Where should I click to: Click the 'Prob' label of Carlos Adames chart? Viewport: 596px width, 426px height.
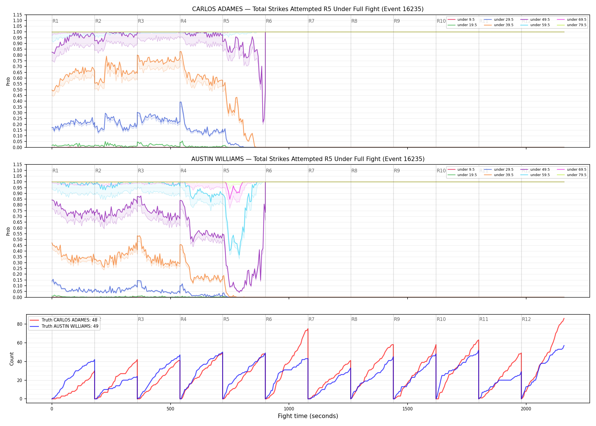pyautogui.click(x=8, y=81)
